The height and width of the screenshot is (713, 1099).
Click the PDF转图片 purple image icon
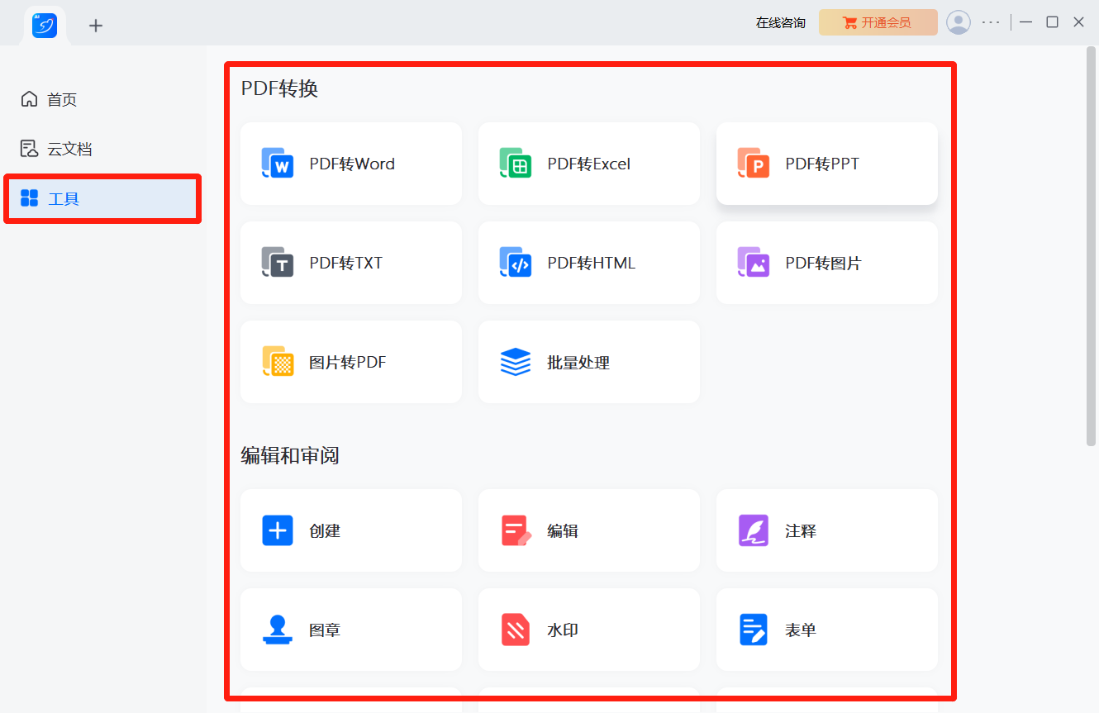pyautogui.click(x=754, y=263)
